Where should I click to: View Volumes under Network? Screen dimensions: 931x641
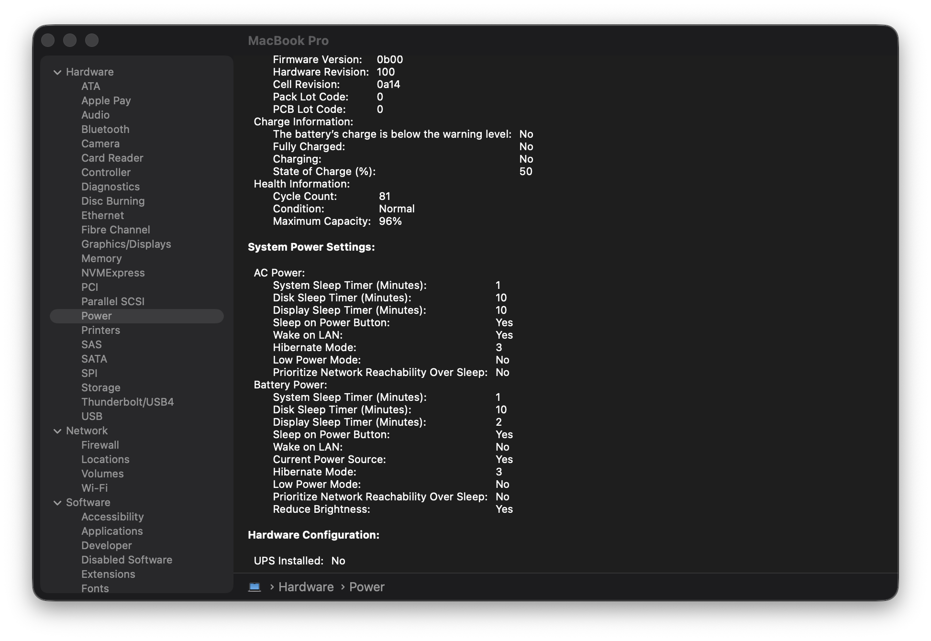point(102,474)
